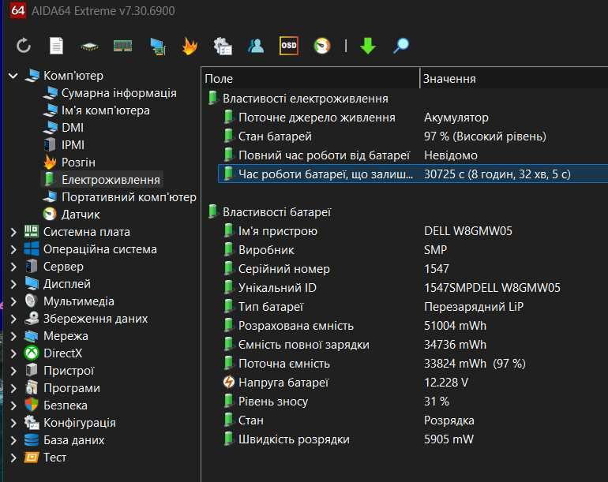The width and height of the screenshot is (608, 482).
Task: Select the Поточне джерело живлення row
Action: tap(413, 118)
